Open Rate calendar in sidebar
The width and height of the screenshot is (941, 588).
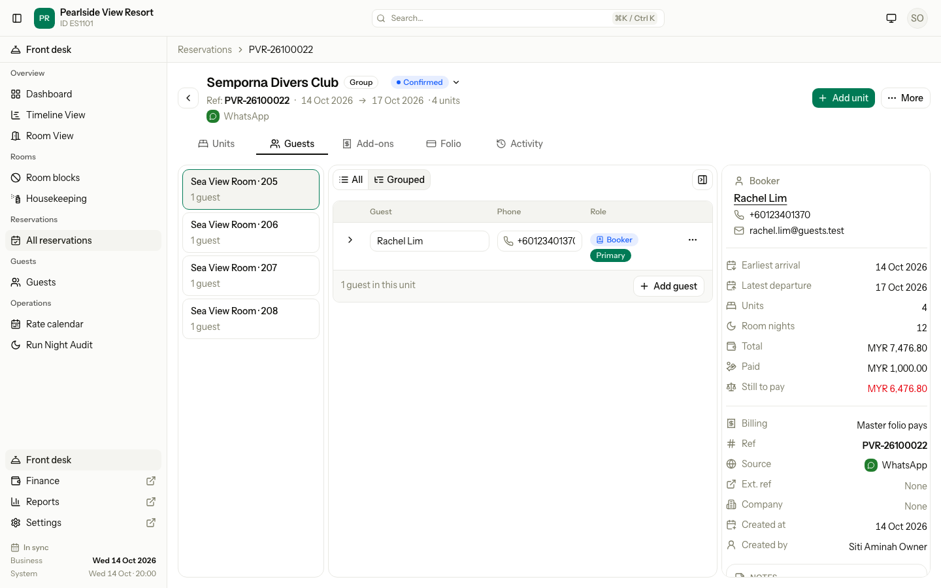click(83, 324)
